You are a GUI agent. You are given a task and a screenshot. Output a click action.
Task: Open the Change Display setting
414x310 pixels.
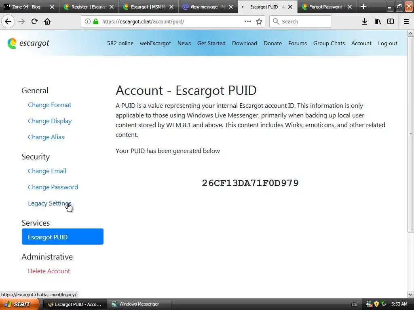pyautogui.click(x=50, y=121)
